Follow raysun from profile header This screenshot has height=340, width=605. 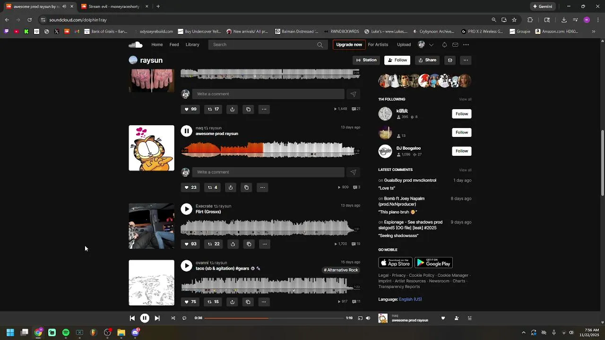coord(397,60)
